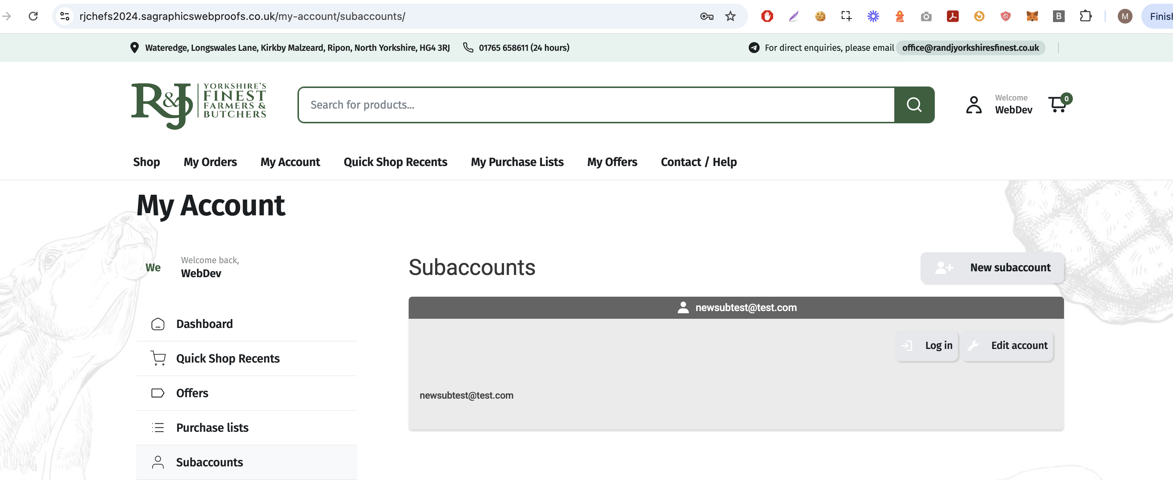Open the cookie extension icon

click(820, 17)
